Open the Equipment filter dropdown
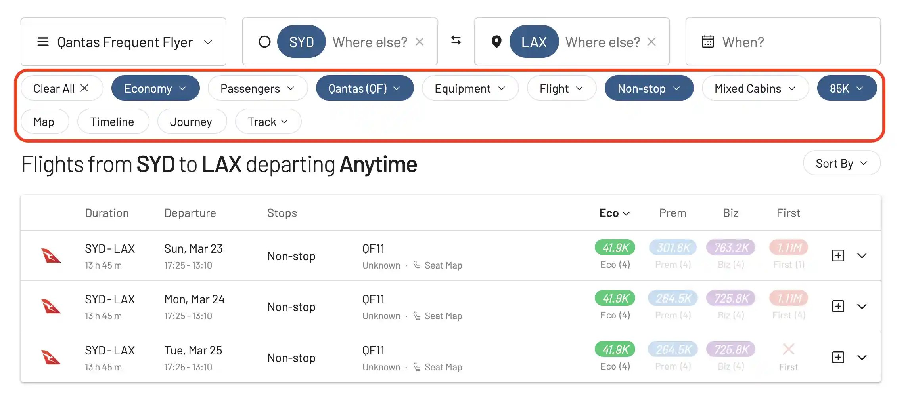The image size is (912, 404). 470,88
